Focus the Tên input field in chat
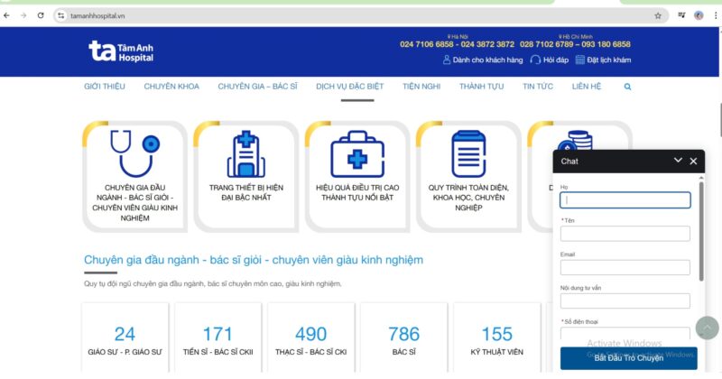Screen dimensions: 722x379 pyautogui.click(x=625, y=234)
